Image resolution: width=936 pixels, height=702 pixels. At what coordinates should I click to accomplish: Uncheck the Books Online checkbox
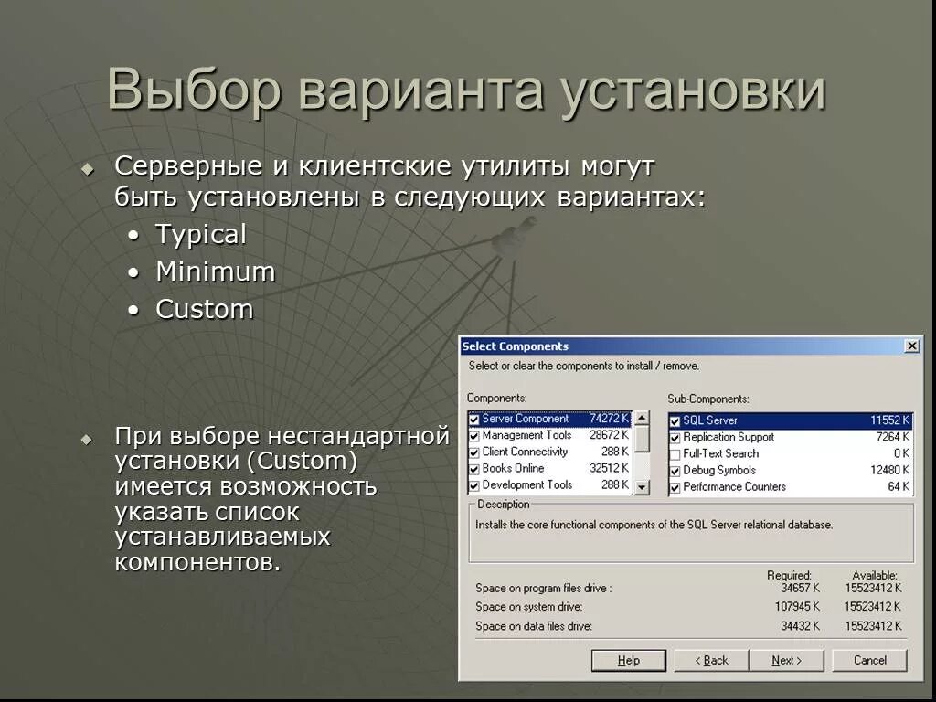click(x=474, y=470)
